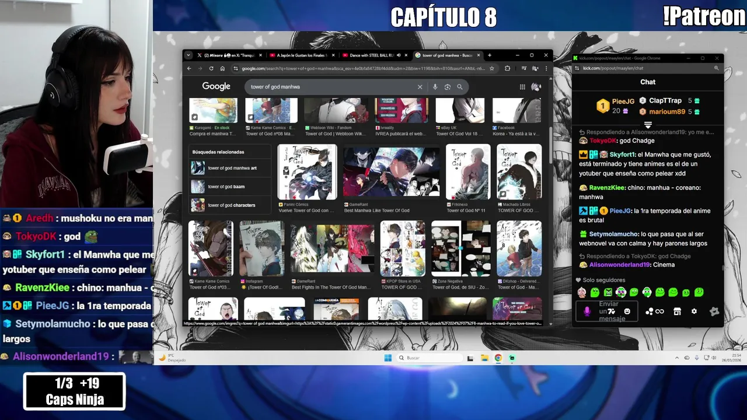Open the Kick chat shop icon
The height and width of the screenshot is (420, 747).
(677, 311)
